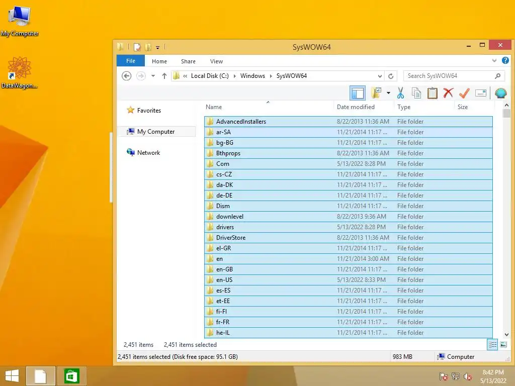The height and width of the screenshot is (386, 515).
Task: Expand the arrow after Windows in breadcrumb
Action: 271,76
